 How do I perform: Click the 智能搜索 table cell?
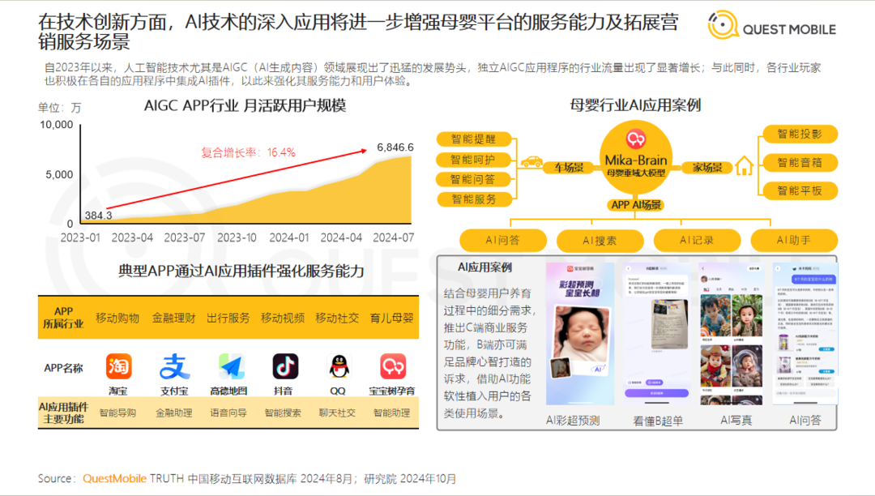point(283,413)
